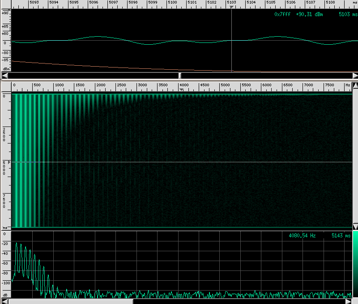The width and height of the screenshot is (358, 304).
Task: Click the cursor marker on the time ruler
Action: (231, 7)
